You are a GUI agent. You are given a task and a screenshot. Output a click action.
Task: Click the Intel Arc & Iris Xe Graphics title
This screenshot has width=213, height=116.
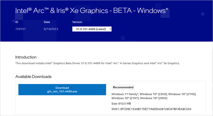click(x=92, y=10)
